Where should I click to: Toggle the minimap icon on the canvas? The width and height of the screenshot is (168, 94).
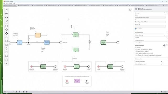point(130,10)
